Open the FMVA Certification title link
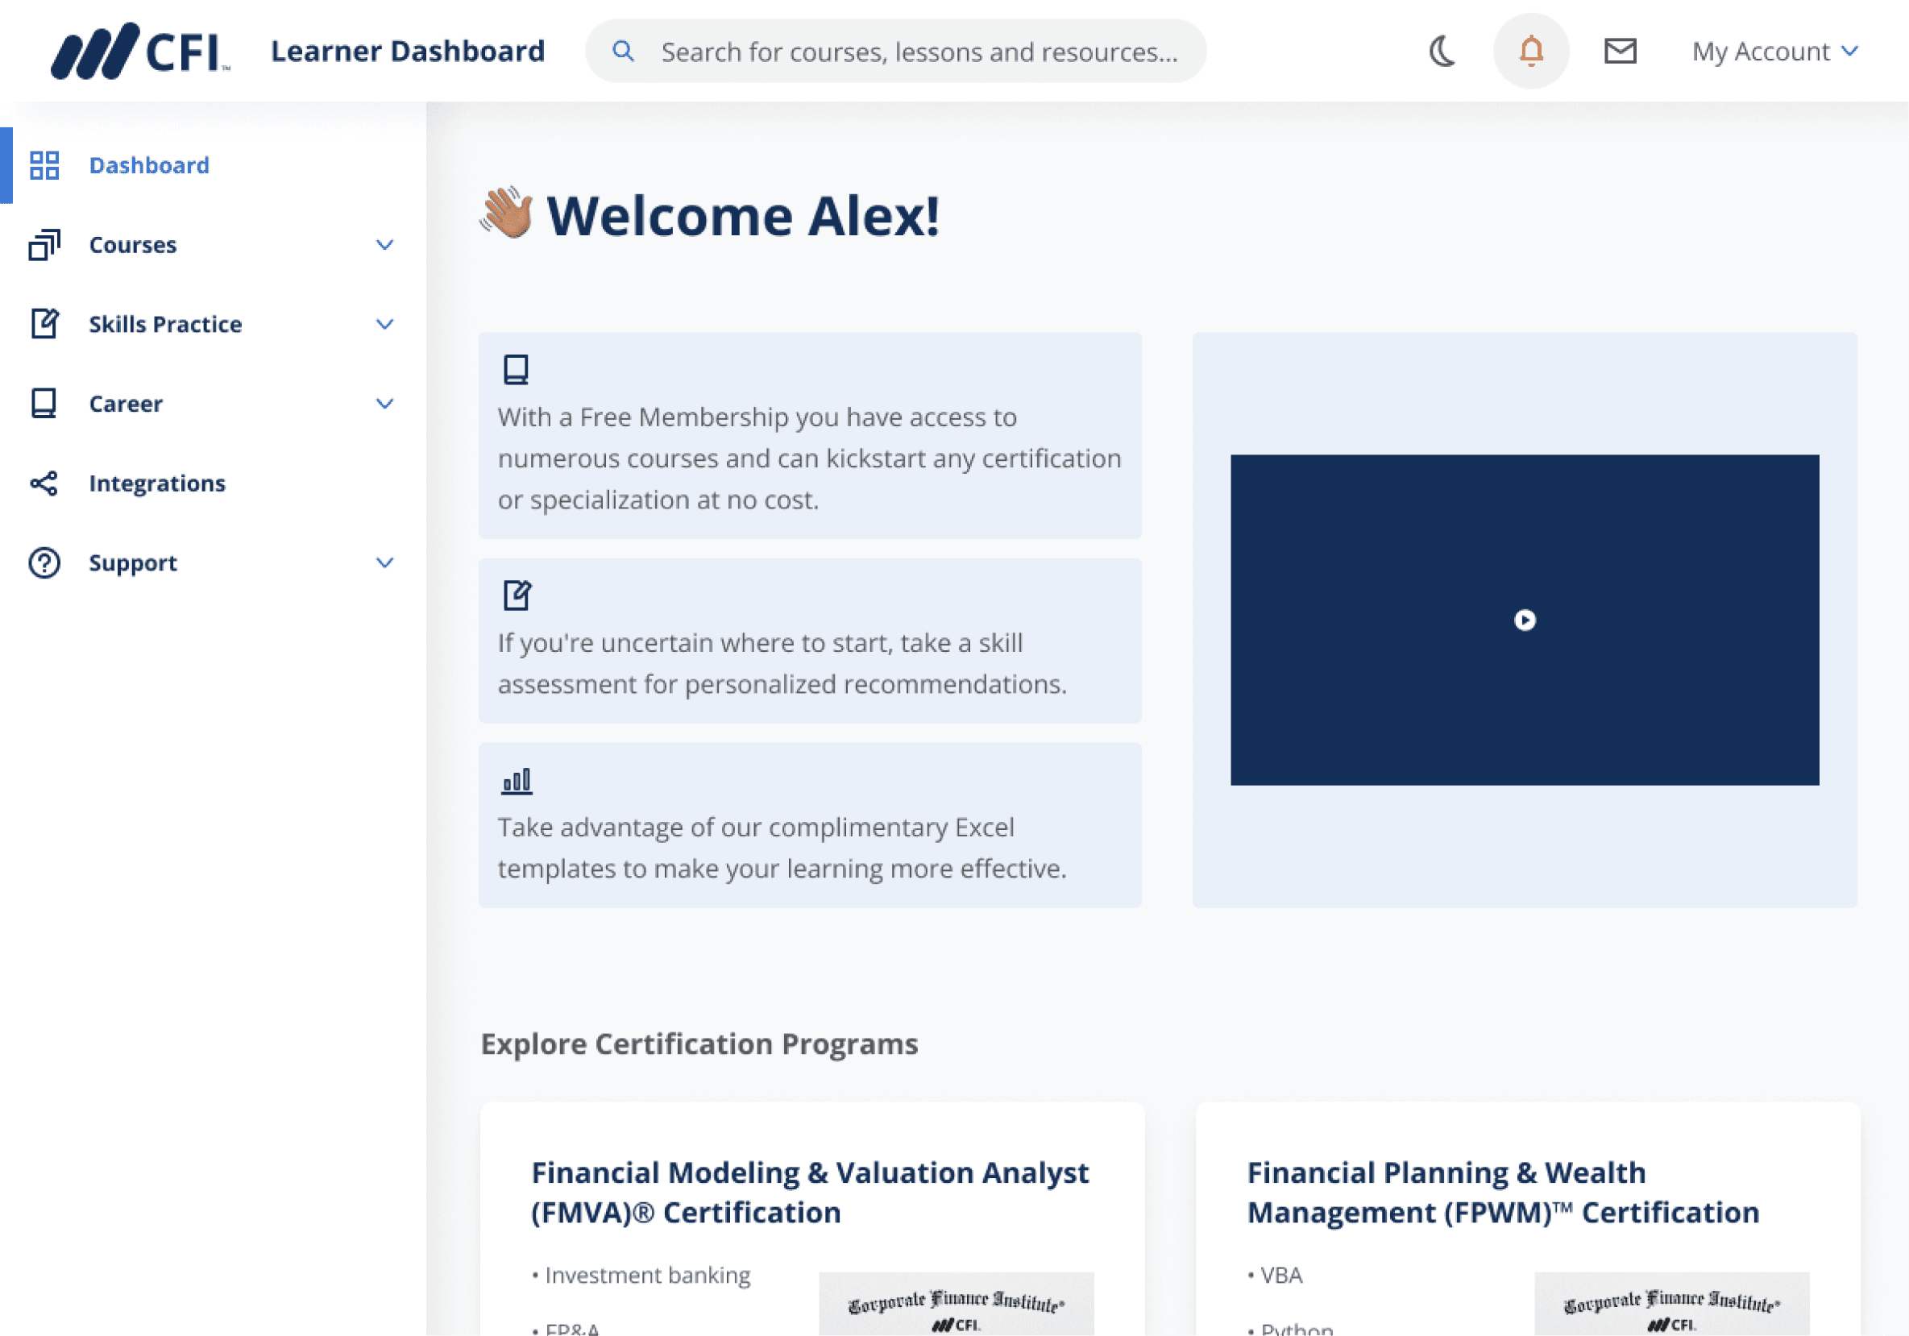Viewport: 1909px width, 1336px height. 809,1193
